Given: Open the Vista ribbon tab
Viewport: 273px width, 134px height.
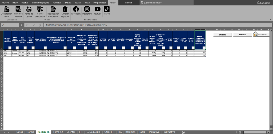Looking at the screenshot, I should click(87, 3).
